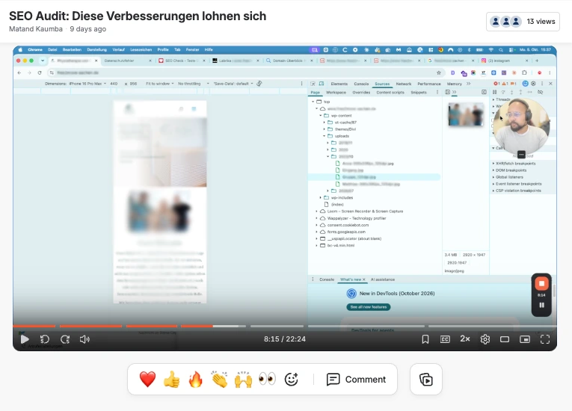The height and width of the screenshot is (411, 572).
Task: Switch to the Workspace sub-tab
Action: [x=336, y=93]
